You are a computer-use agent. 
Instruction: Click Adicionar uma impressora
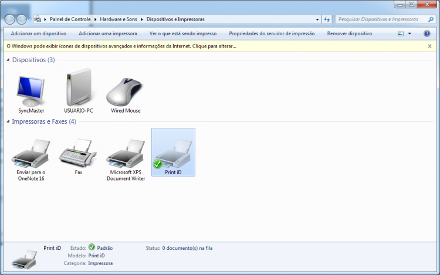pyautogui.click(x=108, y=33)
